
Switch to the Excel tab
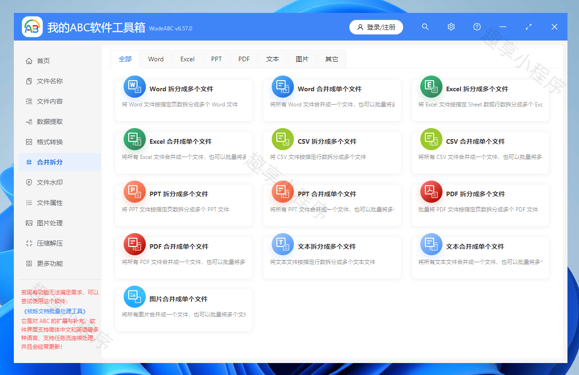187,59
